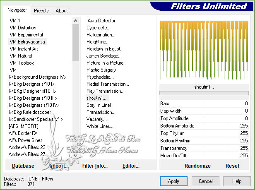Adjust the Top Amplitude slider row
255x190 pixels.
coord(204,118)
